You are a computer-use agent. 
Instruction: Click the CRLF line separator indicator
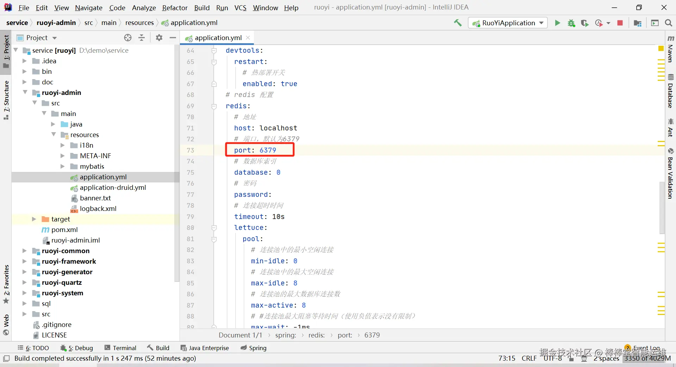(529, 359)
